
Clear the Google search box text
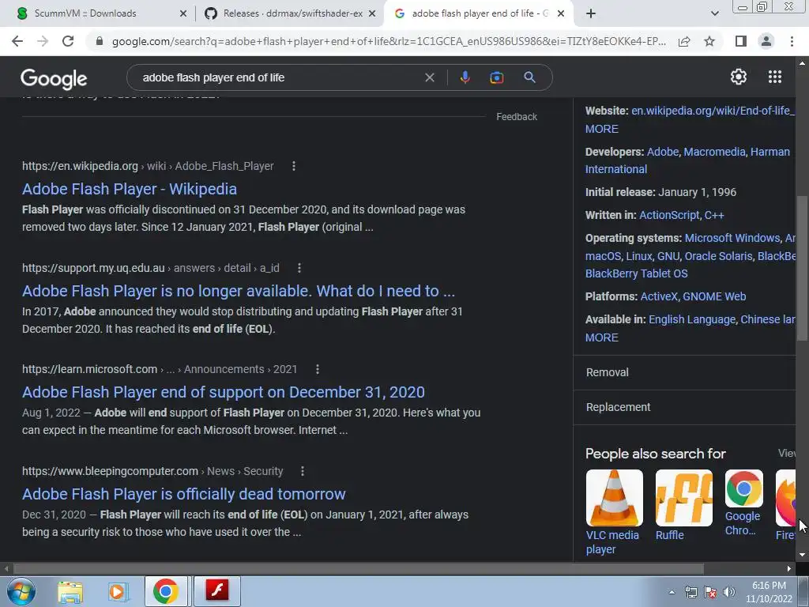coord(429,77)
